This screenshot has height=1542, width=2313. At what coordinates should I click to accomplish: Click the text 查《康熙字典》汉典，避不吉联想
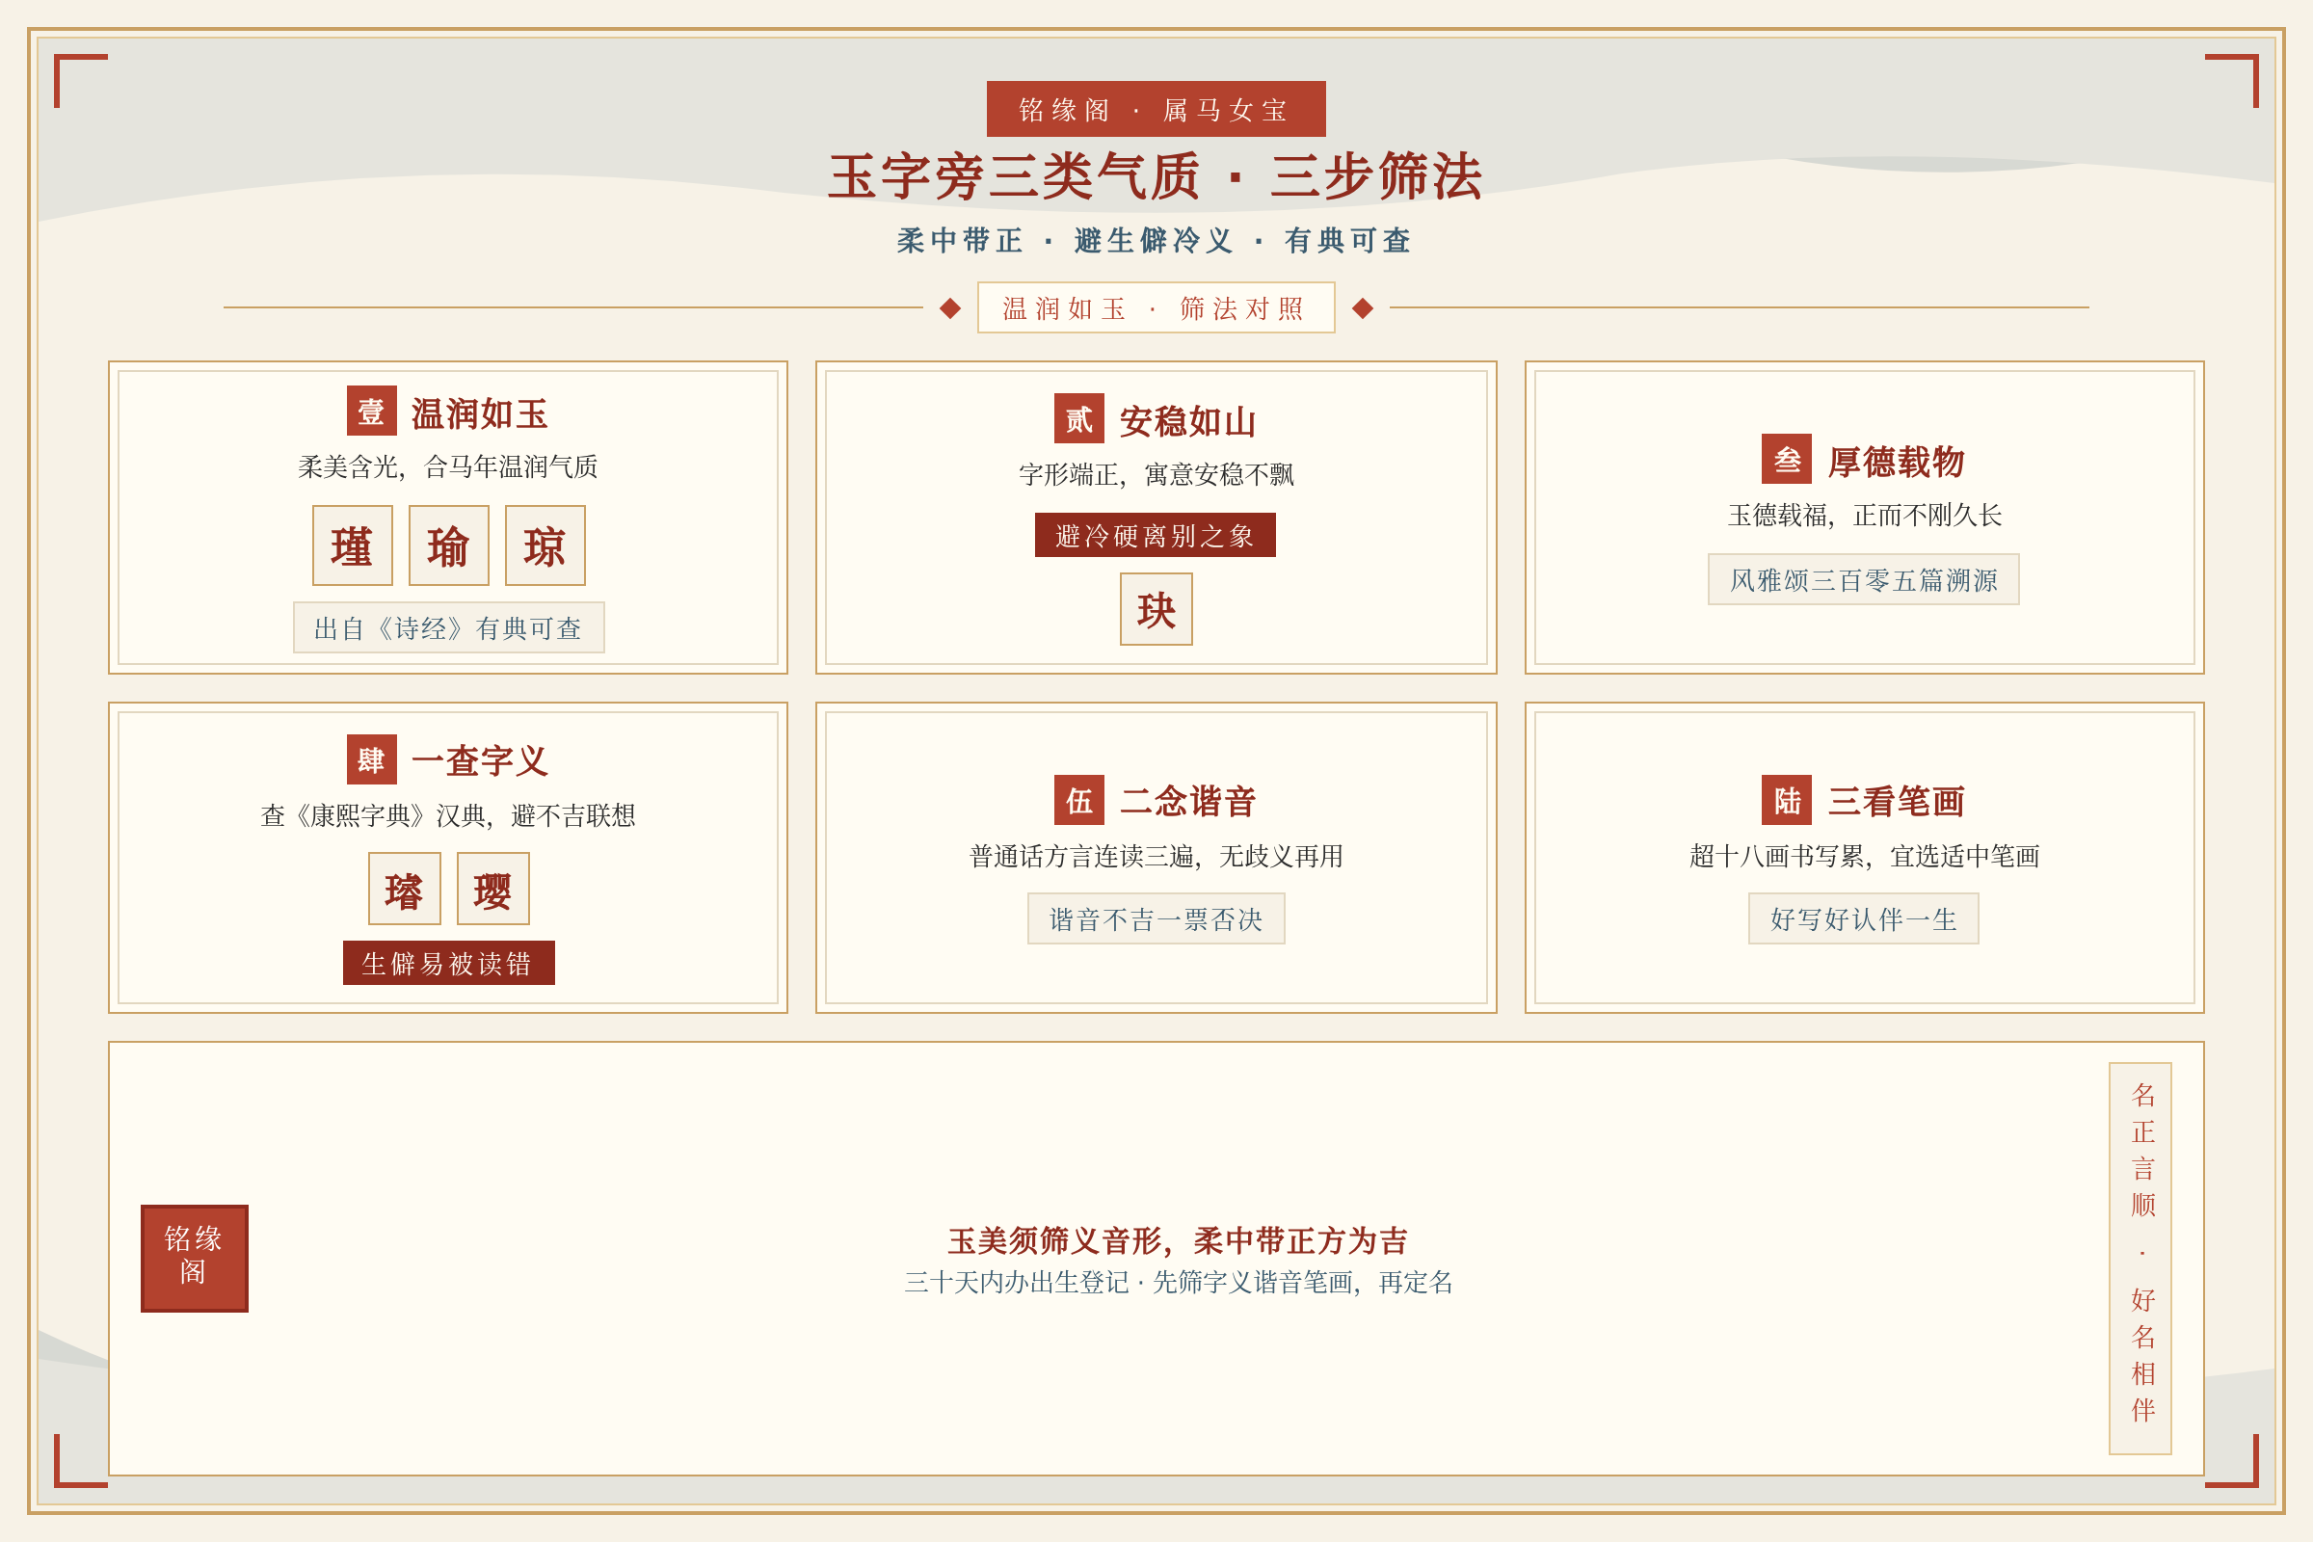coord(448,815)
